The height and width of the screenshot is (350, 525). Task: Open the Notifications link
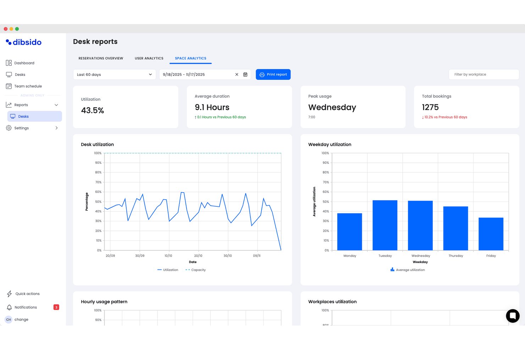26,307
